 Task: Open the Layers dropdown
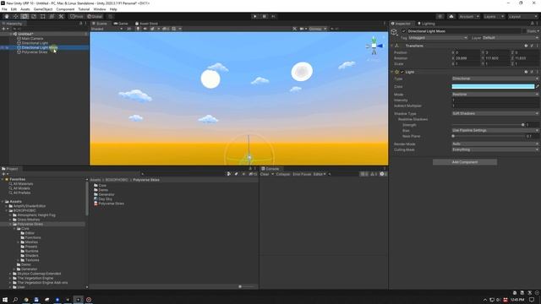[x=494, y=17]
